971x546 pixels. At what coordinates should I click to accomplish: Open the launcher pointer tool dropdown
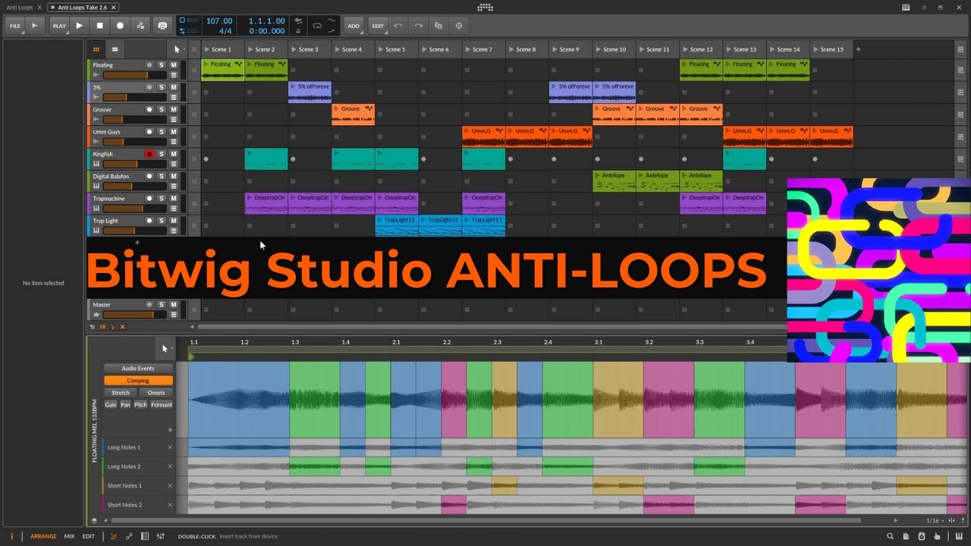click(178, 49)
